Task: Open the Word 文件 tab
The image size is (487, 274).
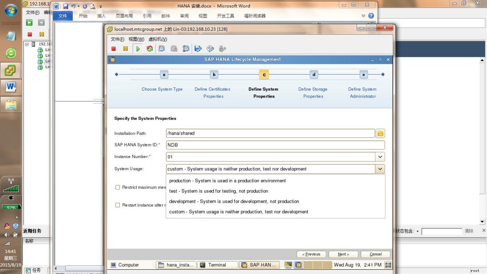Action: pyautogui.click(x=63, y=16)
